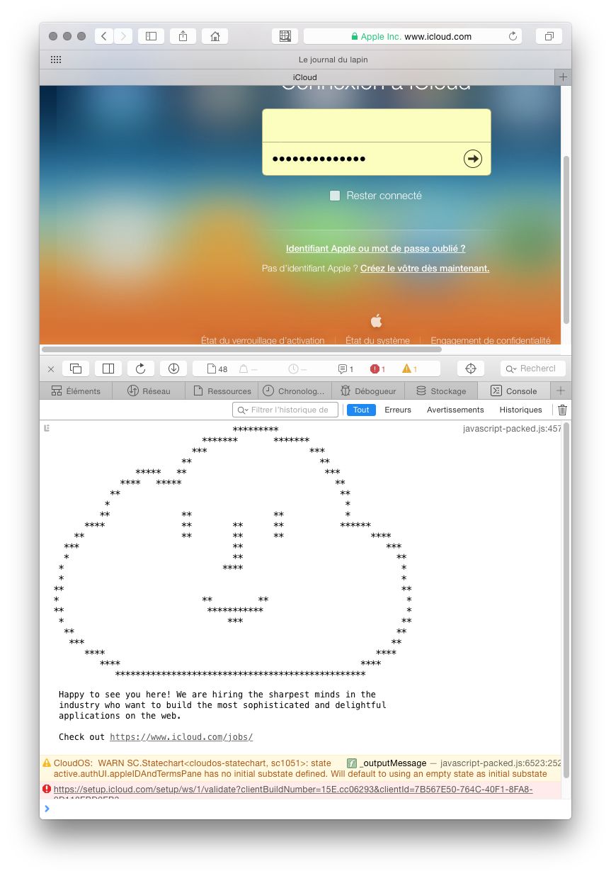611x876 pixels.
Task: Add a new Safari tab with plus
Action: pyautogui.click(x=563, y=77)
